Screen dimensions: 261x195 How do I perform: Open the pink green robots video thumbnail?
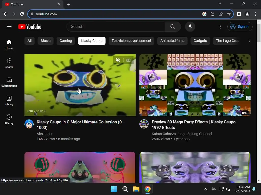coord(80,167)
